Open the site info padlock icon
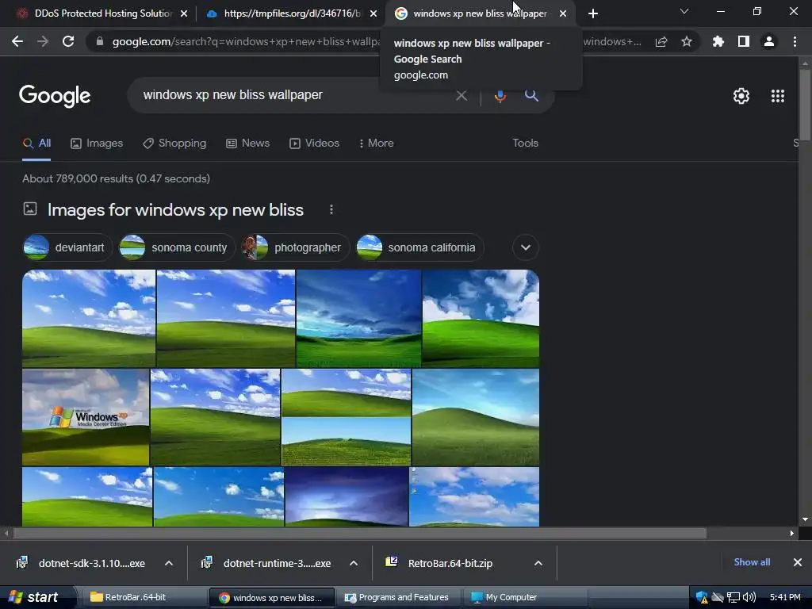 pyautogui.click(x=99, y=41)
